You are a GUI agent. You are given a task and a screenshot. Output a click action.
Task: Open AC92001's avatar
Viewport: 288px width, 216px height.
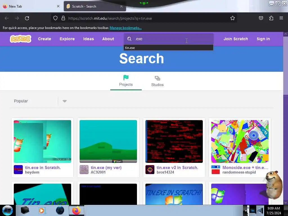pos(84,170)
